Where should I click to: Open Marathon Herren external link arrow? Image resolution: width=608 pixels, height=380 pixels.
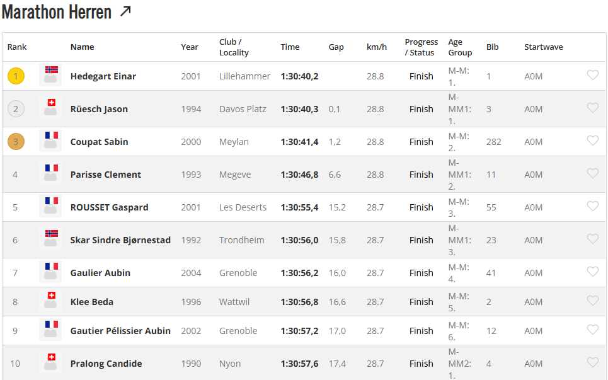coord(125,11)
